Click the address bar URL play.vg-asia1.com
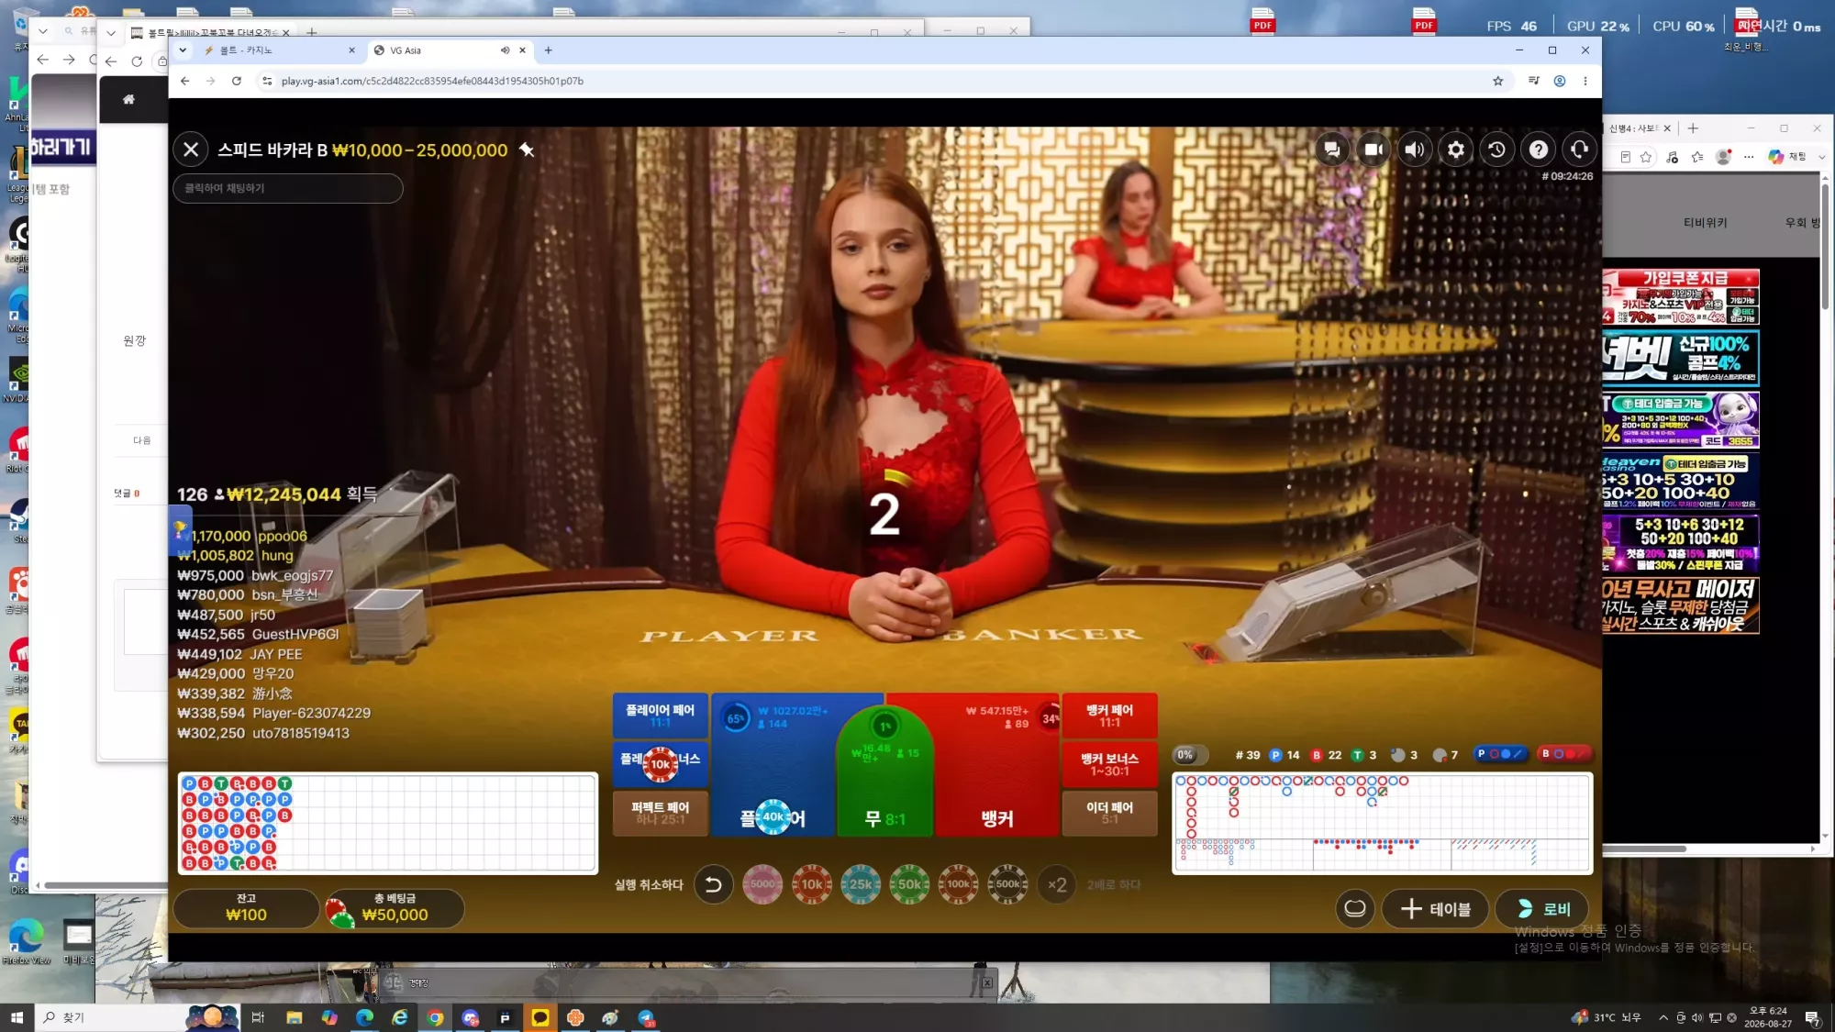The height and width of the screenshot is (1032, 1835). tap(433, 81)
